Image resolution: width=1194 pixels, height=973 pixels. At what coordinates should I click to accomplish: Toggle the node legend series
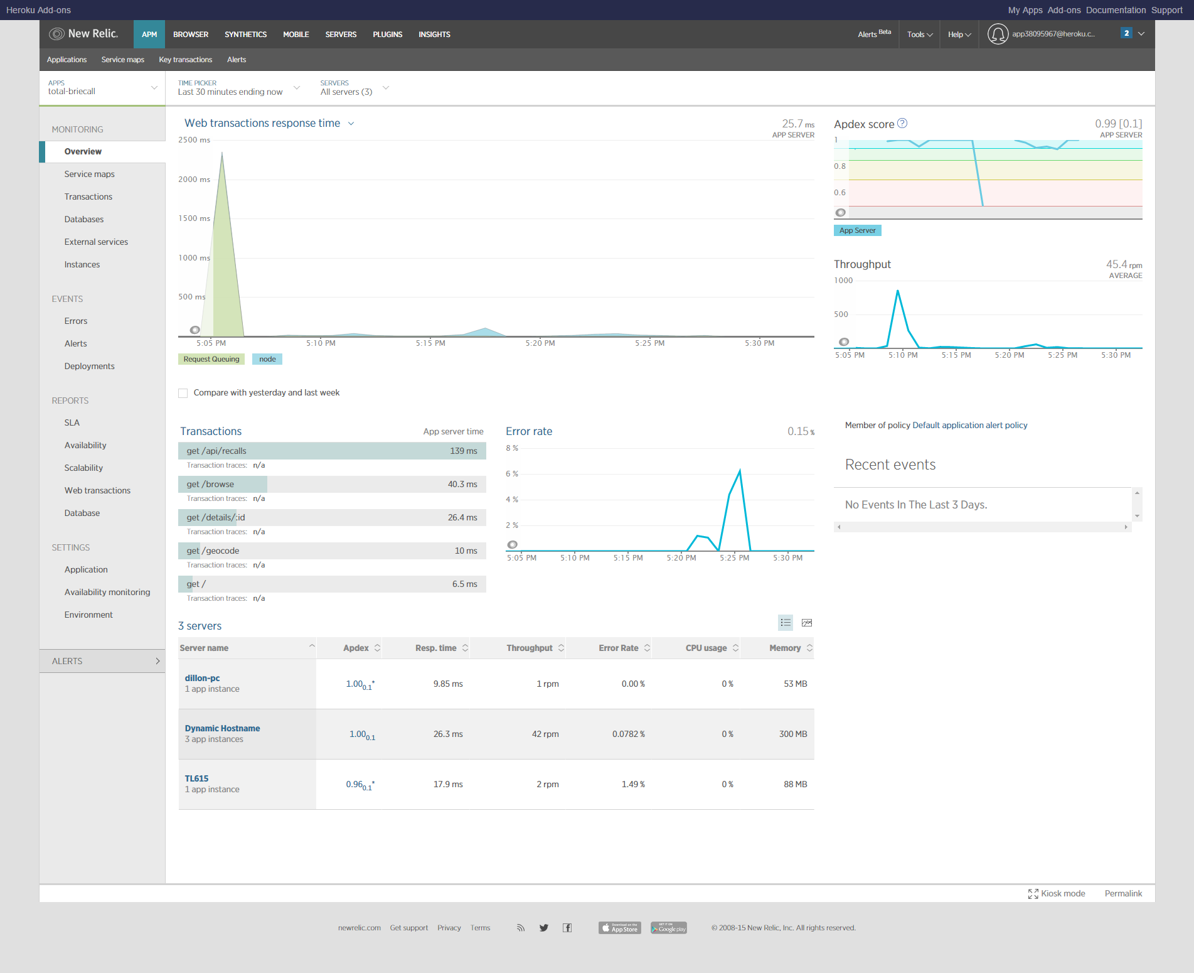pos(267,359)
